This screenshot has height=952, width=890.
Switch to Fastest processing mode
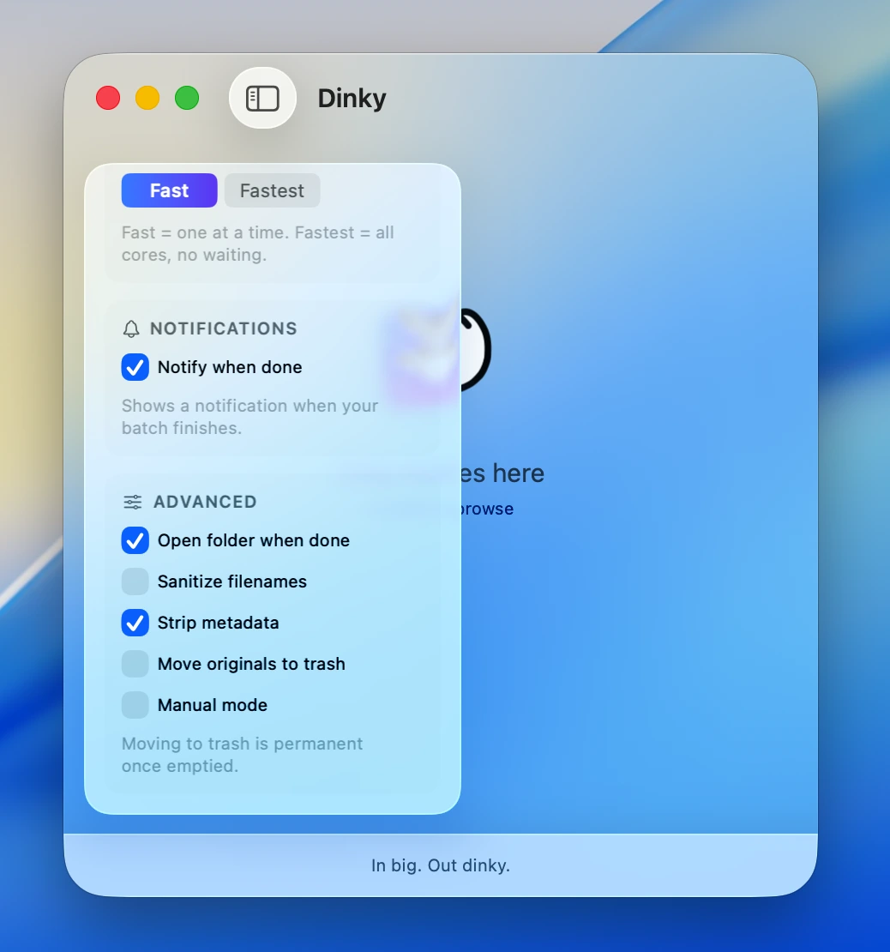(272, 190)
